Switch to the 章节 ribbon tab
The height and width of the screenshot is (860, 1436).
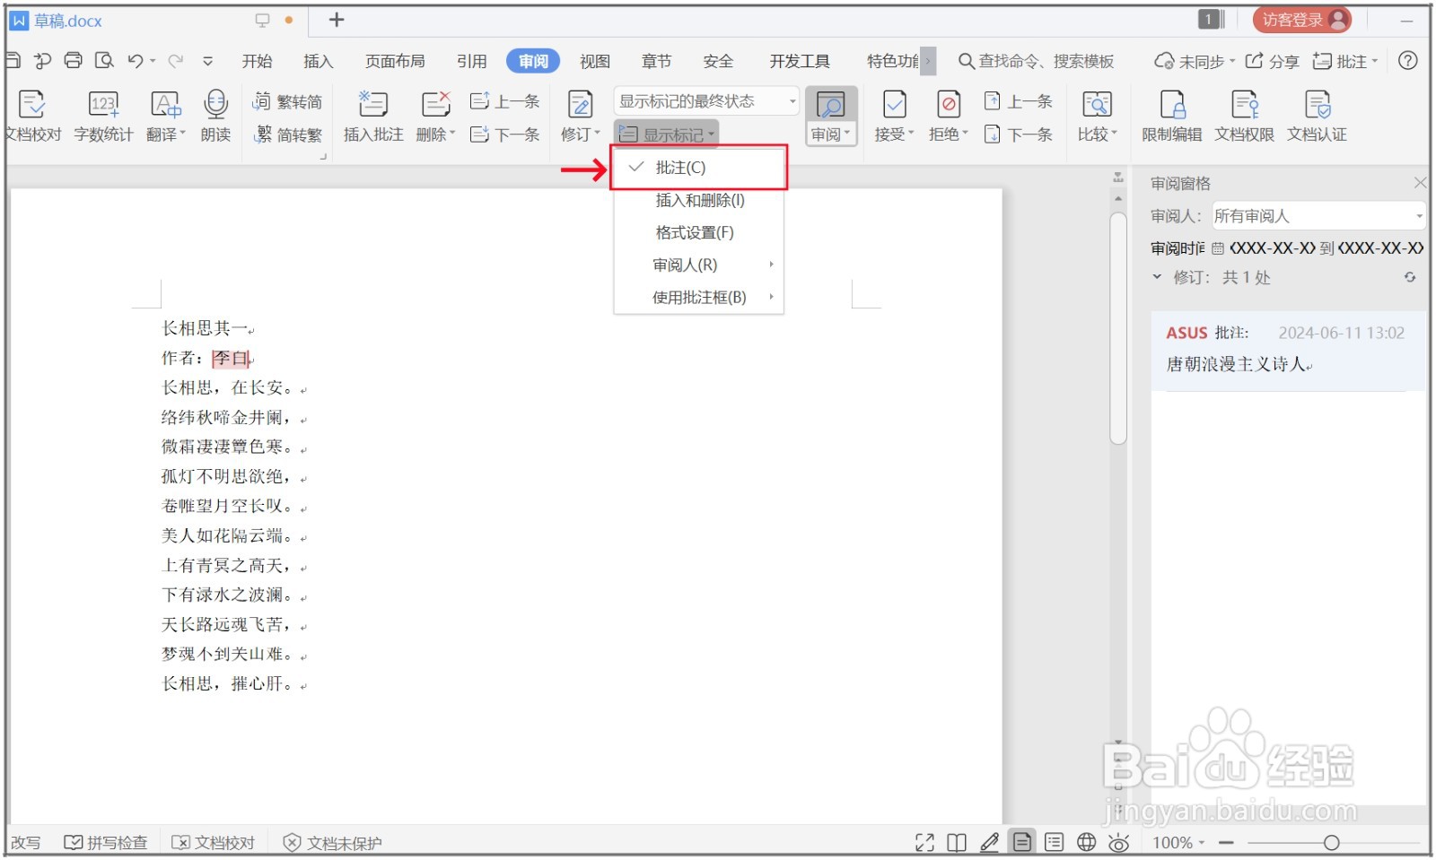pos(656,61)
